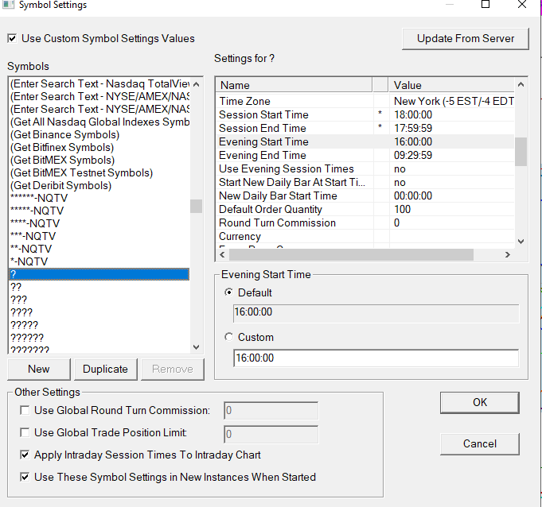542x507 pixels.
Task: Click the symbols list scroll down arrow
Action: (x=197, y=346)
